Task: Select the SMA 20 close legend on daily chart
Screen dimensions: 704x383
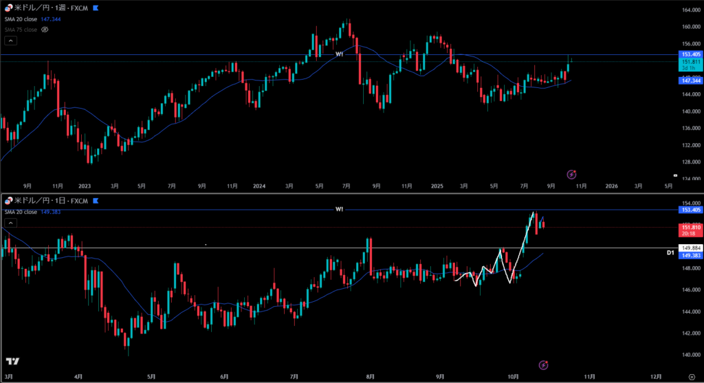Action: (21, 212)
